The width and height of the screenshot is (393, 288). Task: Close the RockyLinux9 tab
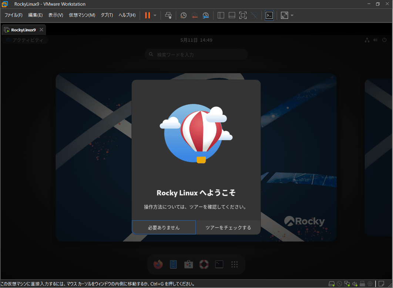41,30
